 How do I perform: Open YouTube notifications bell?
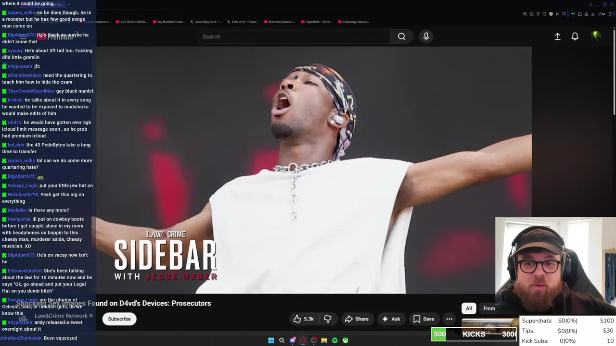coord(575,37)
